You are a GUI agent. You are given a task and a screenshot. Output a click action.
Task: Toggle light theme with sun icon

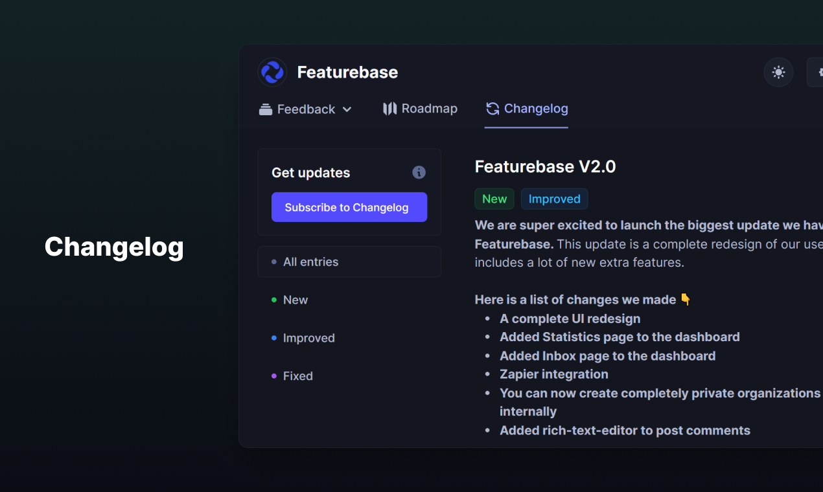click(779, 72)
